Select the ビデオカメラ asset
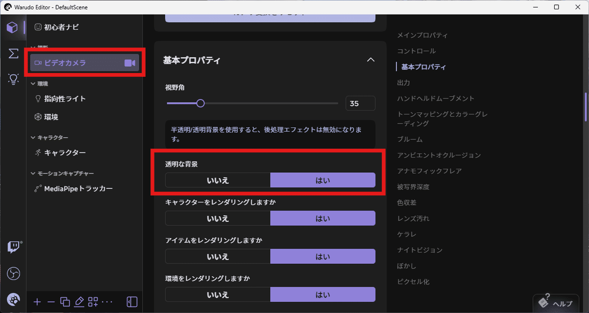 click(x=84, y=63)
